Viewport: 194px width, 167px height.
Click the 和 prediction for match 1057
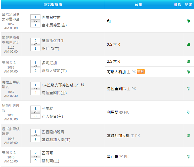click(x=109, y=21)
